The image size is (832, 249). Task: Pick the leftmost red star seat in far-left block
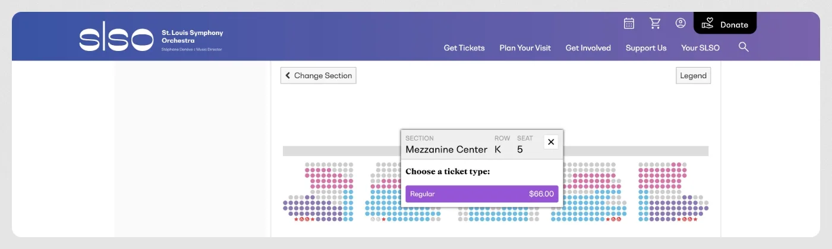296,219
